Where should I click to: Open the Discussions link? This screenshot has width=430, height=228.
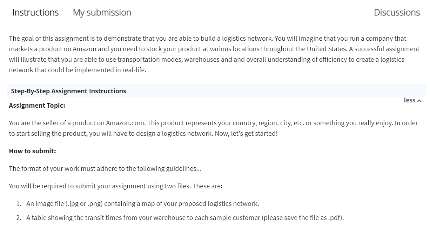tap(397, 13)
